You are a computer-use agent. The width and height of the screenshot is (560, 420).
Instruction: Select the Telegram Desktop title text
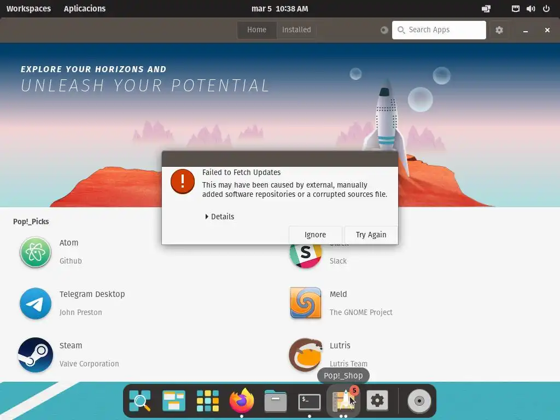(92, 294)
